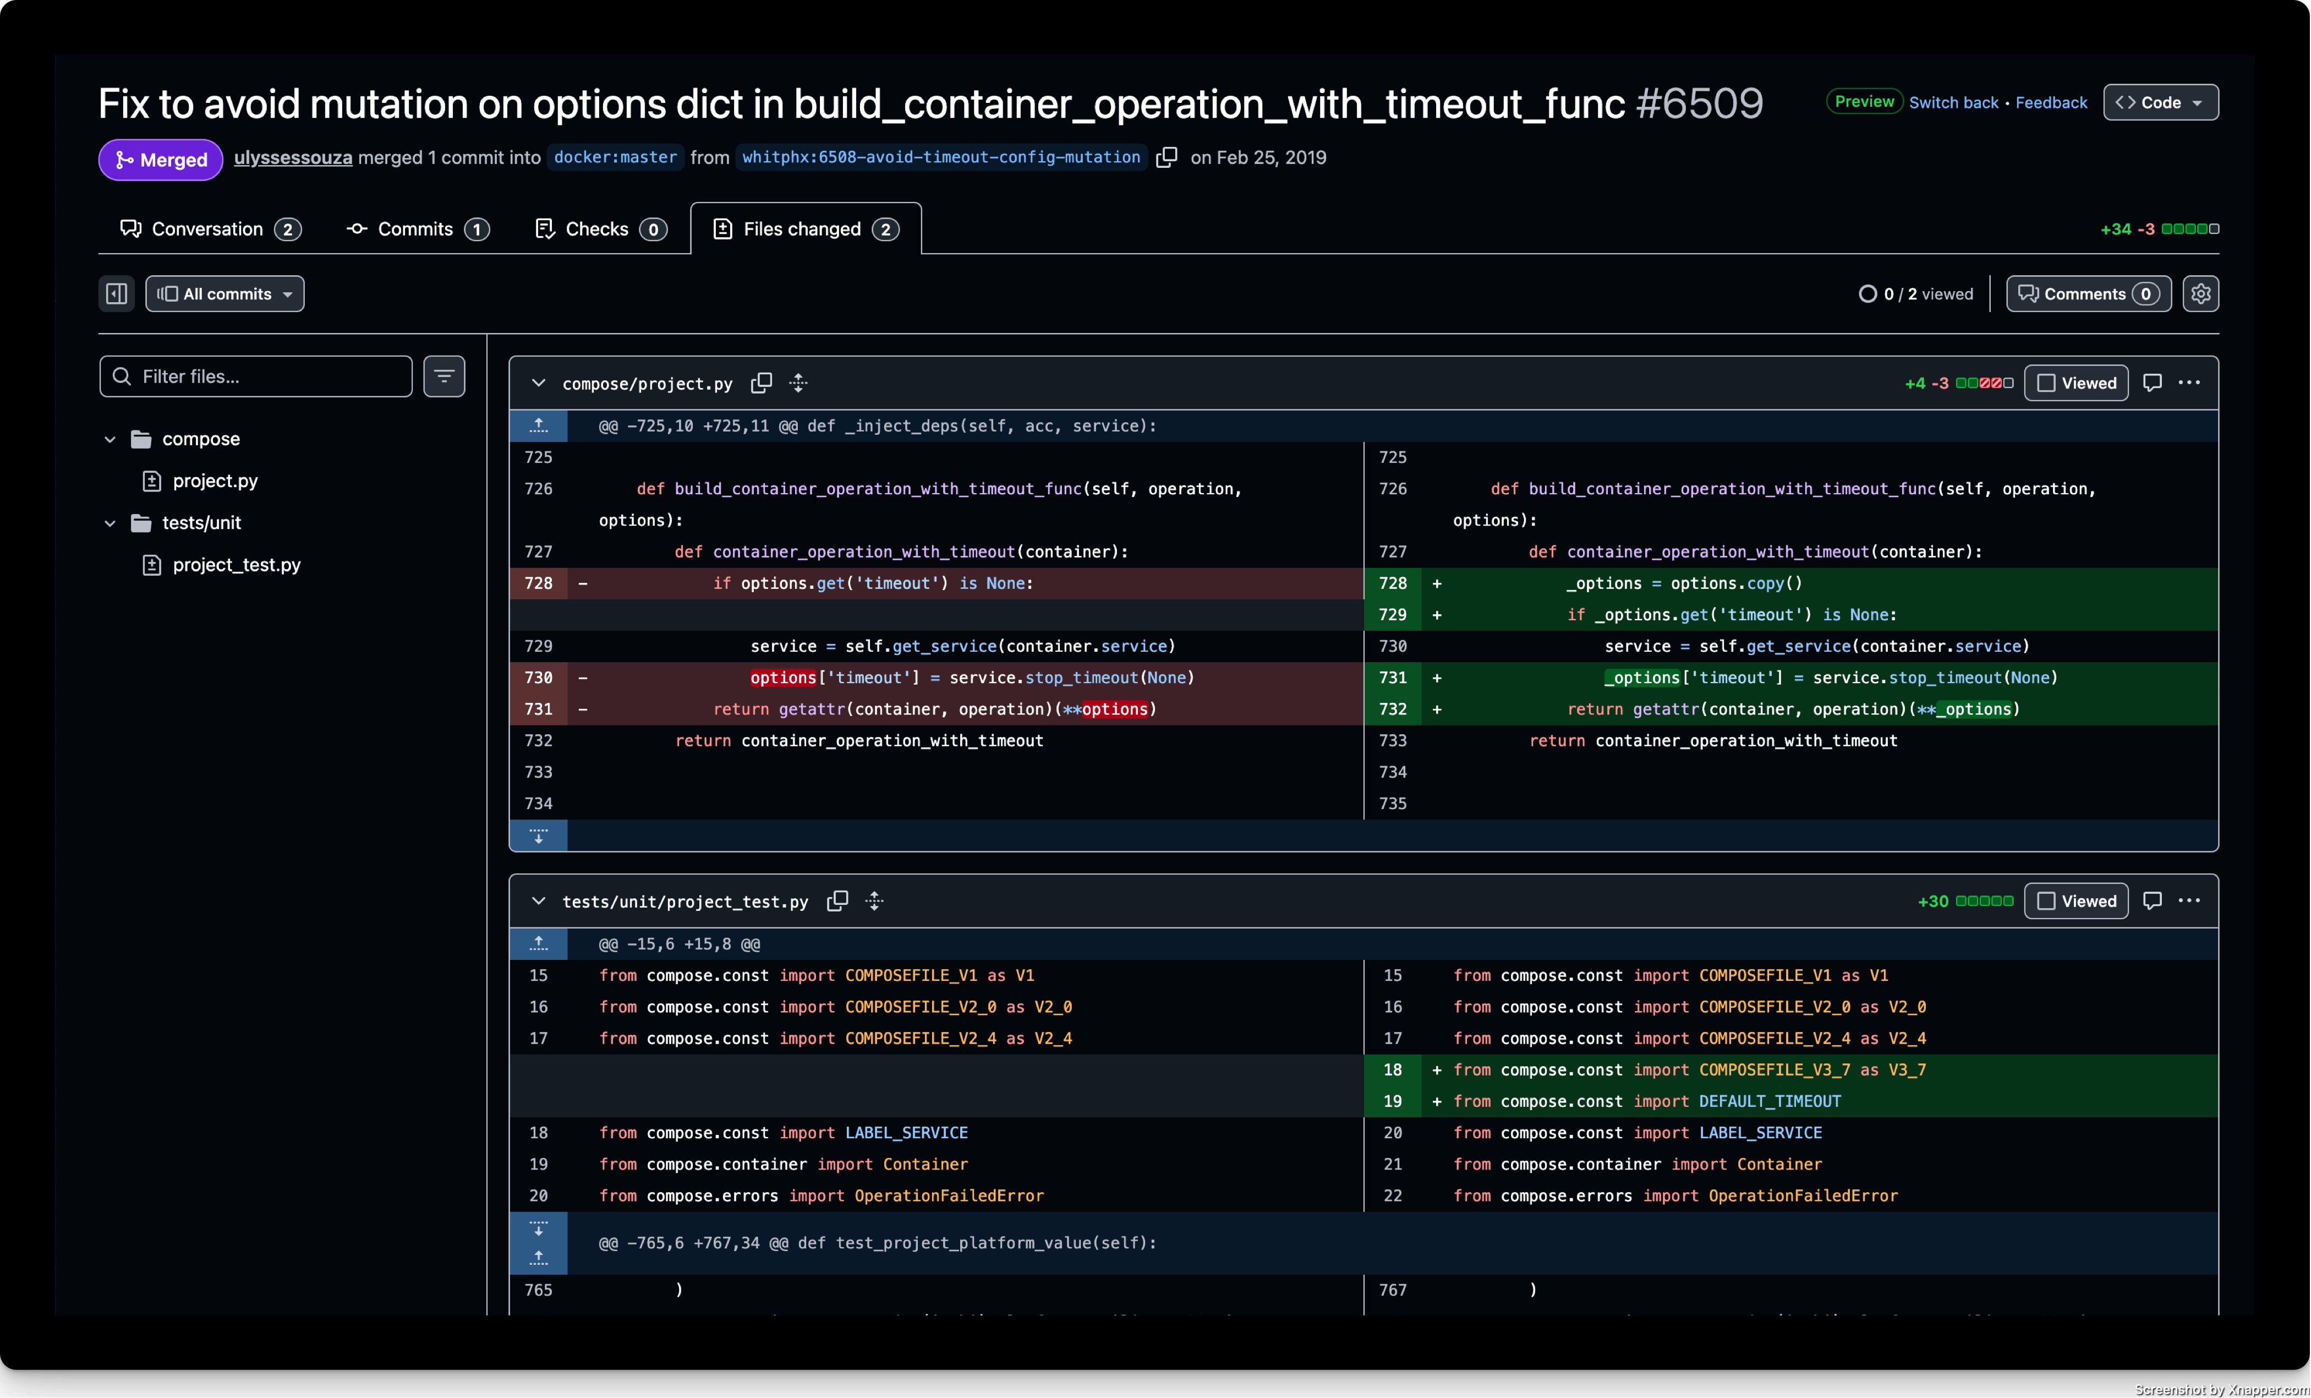Toggle the file tree sidebar panel
Viewport: 2311px width, 1398px height.
pos(116,294)
